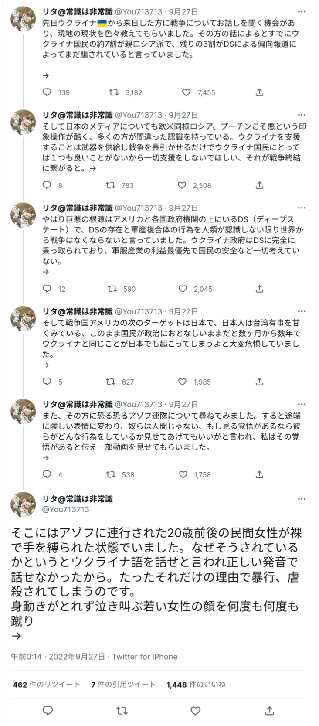Reply to the tweet with 139 replies
This screenshot has height=726, width=319.
47,92
